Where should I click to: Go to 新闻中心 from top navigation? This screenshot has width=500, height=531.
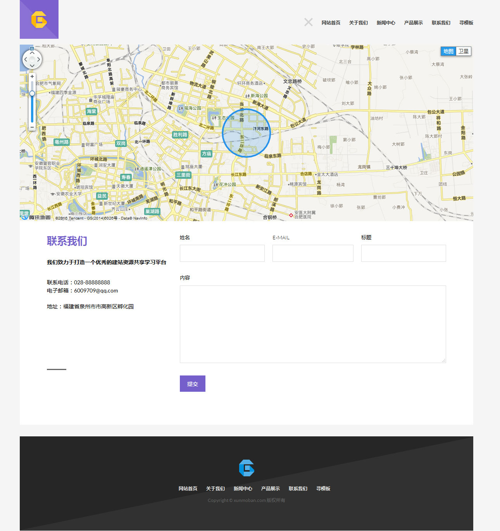(386, 23)
